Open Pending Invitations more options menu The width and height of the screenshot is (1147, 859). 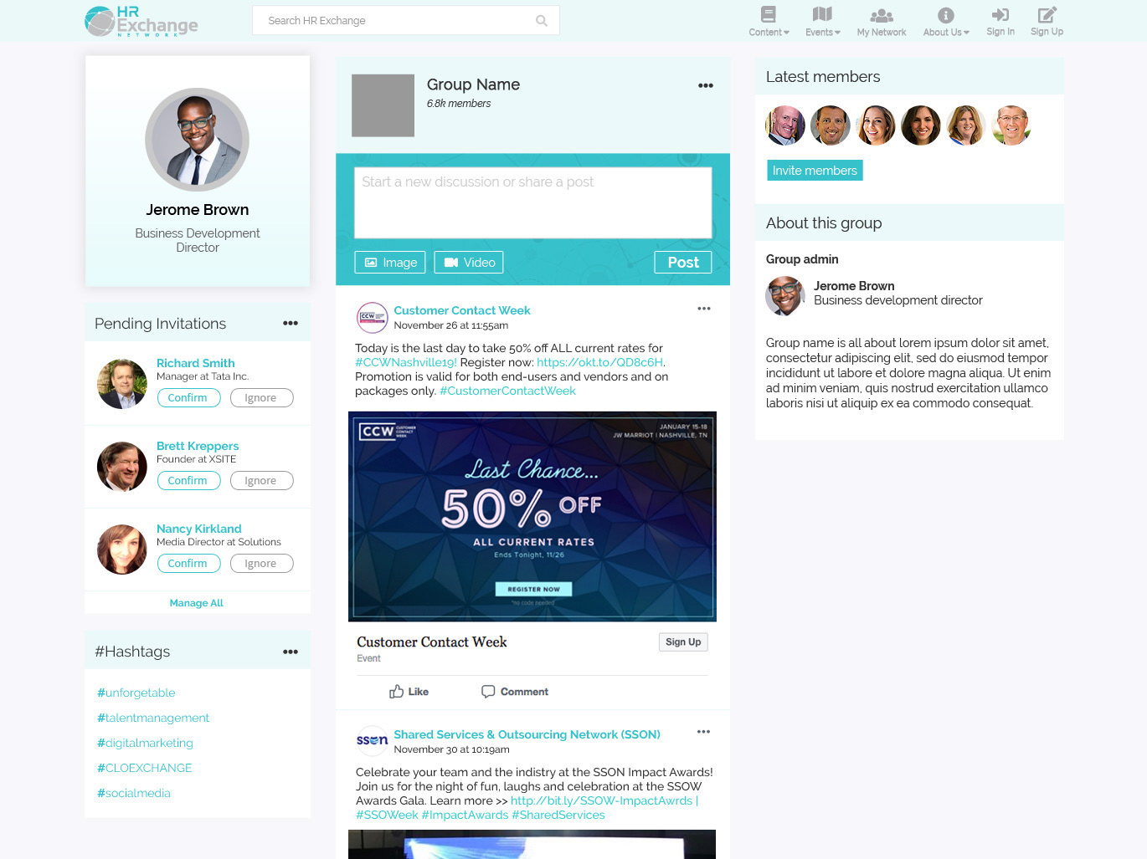click(291, 323)
